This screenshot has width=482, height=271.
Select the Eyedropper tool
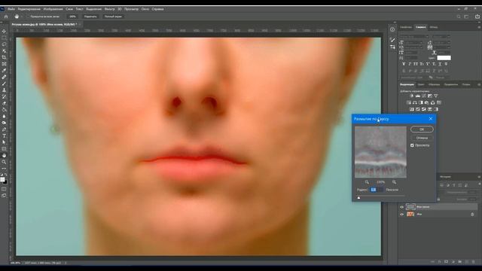[4, 70]
